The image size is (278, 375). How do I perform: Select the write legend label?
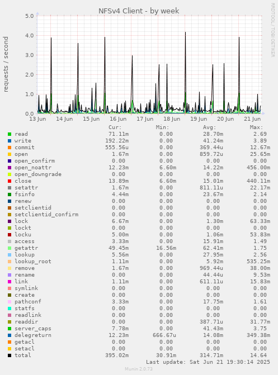(x=23, y=141)
